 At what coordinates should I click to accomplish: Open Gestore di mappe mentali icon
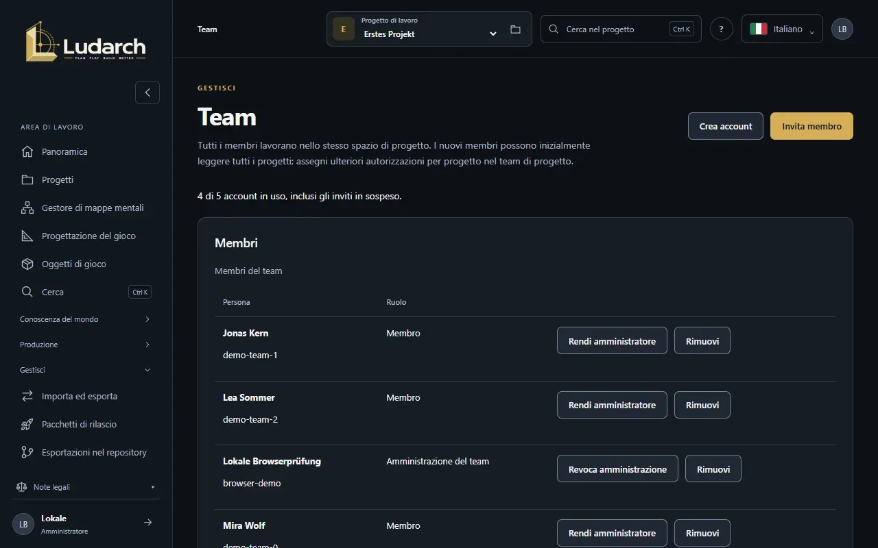27,208
